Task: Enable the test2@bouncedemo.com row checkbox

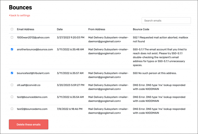Action: [12, 109]
